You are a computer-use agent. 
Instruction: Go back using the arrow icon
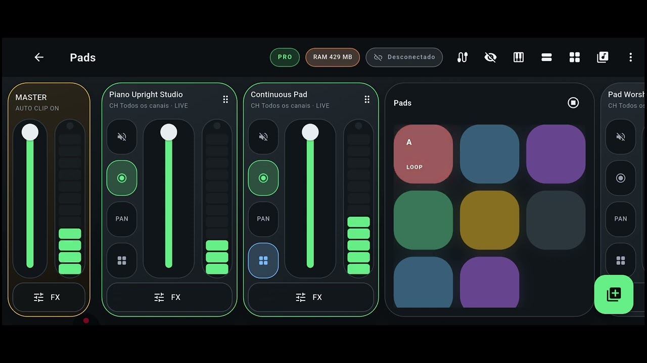point(39,57)
